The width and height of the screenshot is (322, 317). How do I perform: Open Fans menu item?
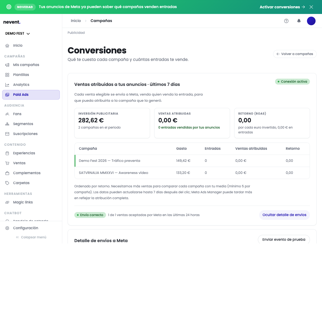(x=31, y=114)
